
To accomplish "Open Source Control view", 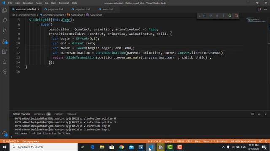I will tap(5, 31).
